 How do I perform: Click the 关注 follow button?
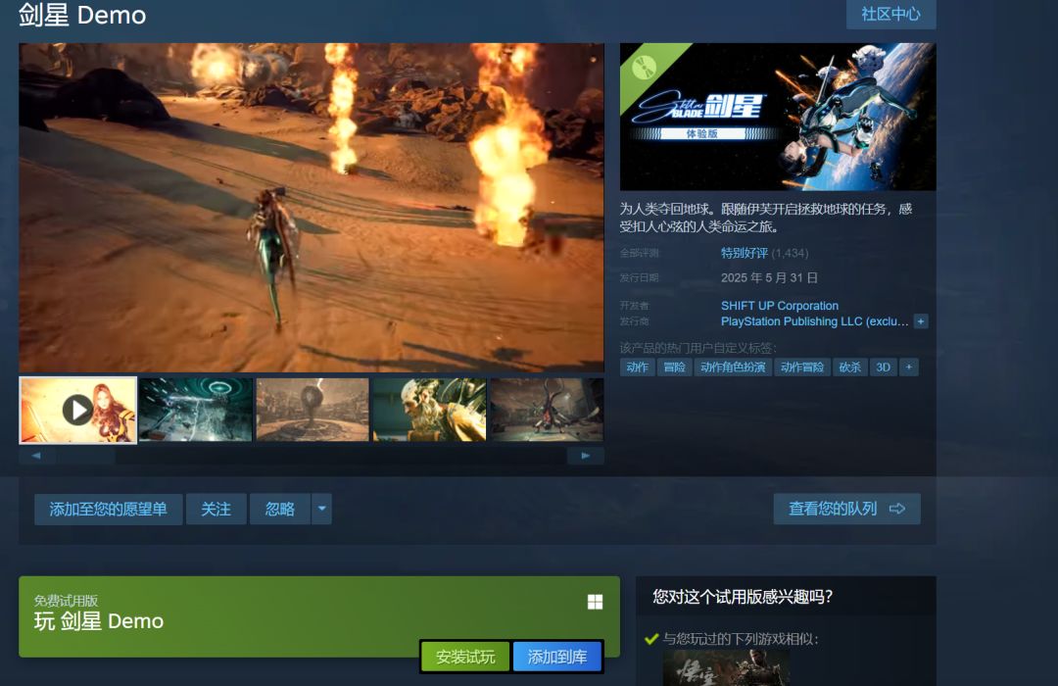pyautogui.click(x=216, y=509)
